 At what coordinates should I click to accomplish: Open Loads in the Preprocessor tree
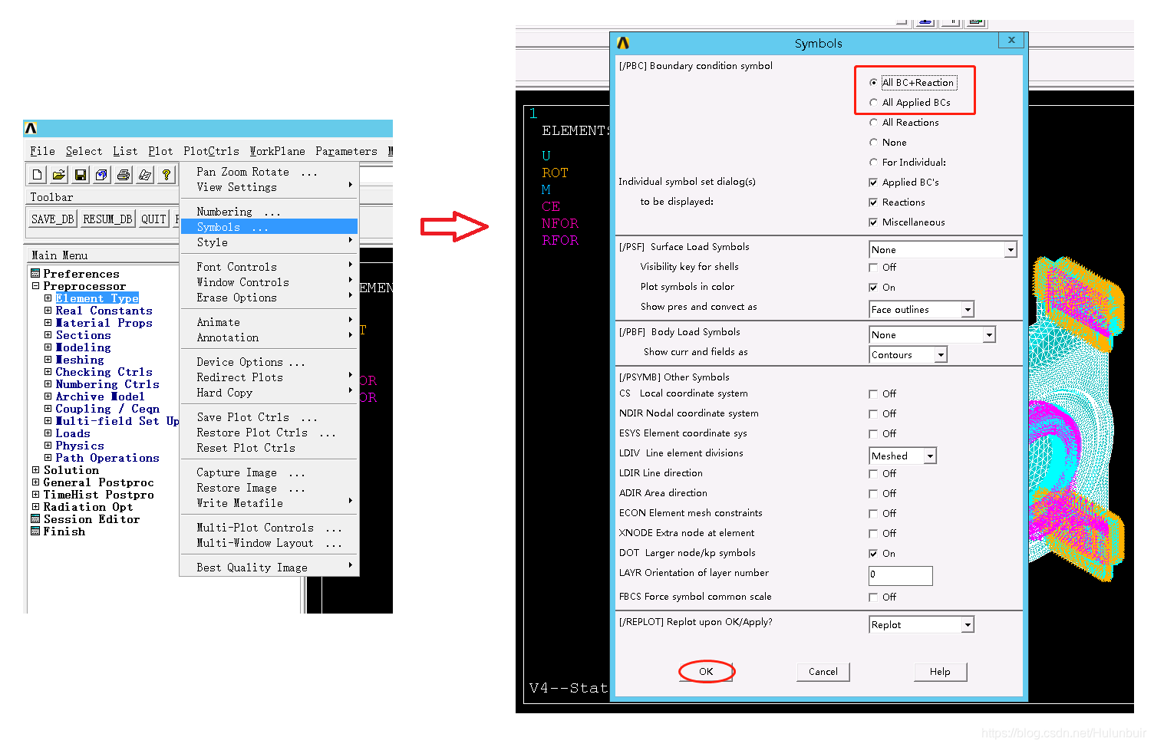point(72,433)
